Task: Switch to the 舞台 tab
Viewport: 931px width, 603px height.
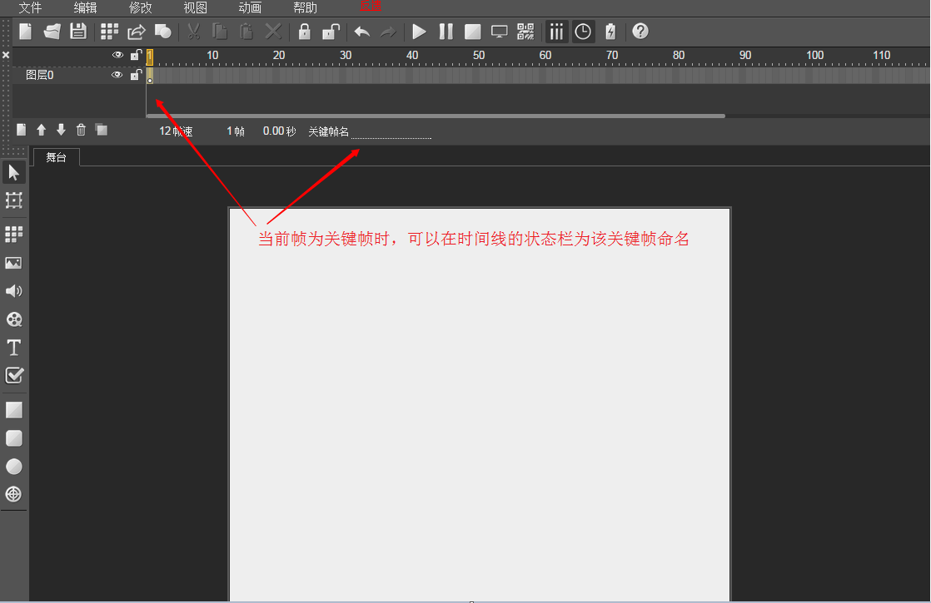Action: point(56,157)
